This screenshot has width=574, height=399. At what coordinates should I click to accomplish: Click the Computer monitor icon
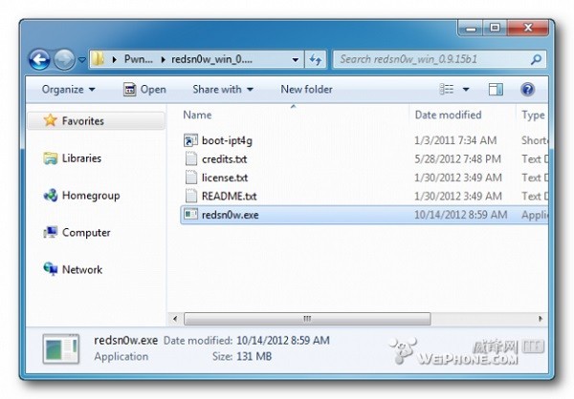point(50,232)
